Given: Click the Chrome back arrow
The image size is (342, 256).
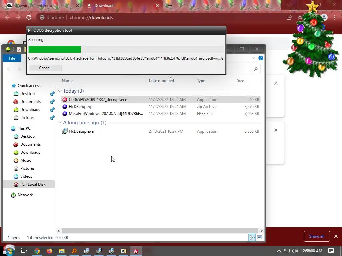Looking at the screenshot, I should 7,17.
